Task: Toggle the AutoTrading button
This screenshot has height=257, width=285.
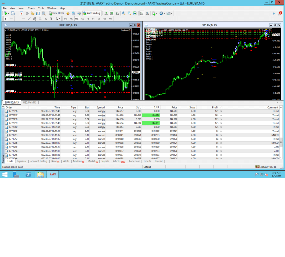Action: (92, 13)
